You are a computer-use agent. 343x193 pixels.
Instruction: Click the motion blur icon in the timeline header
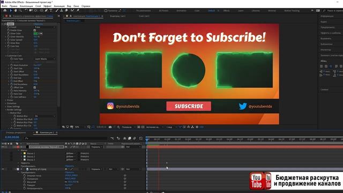pyautogui.click(x=135, y=138)
